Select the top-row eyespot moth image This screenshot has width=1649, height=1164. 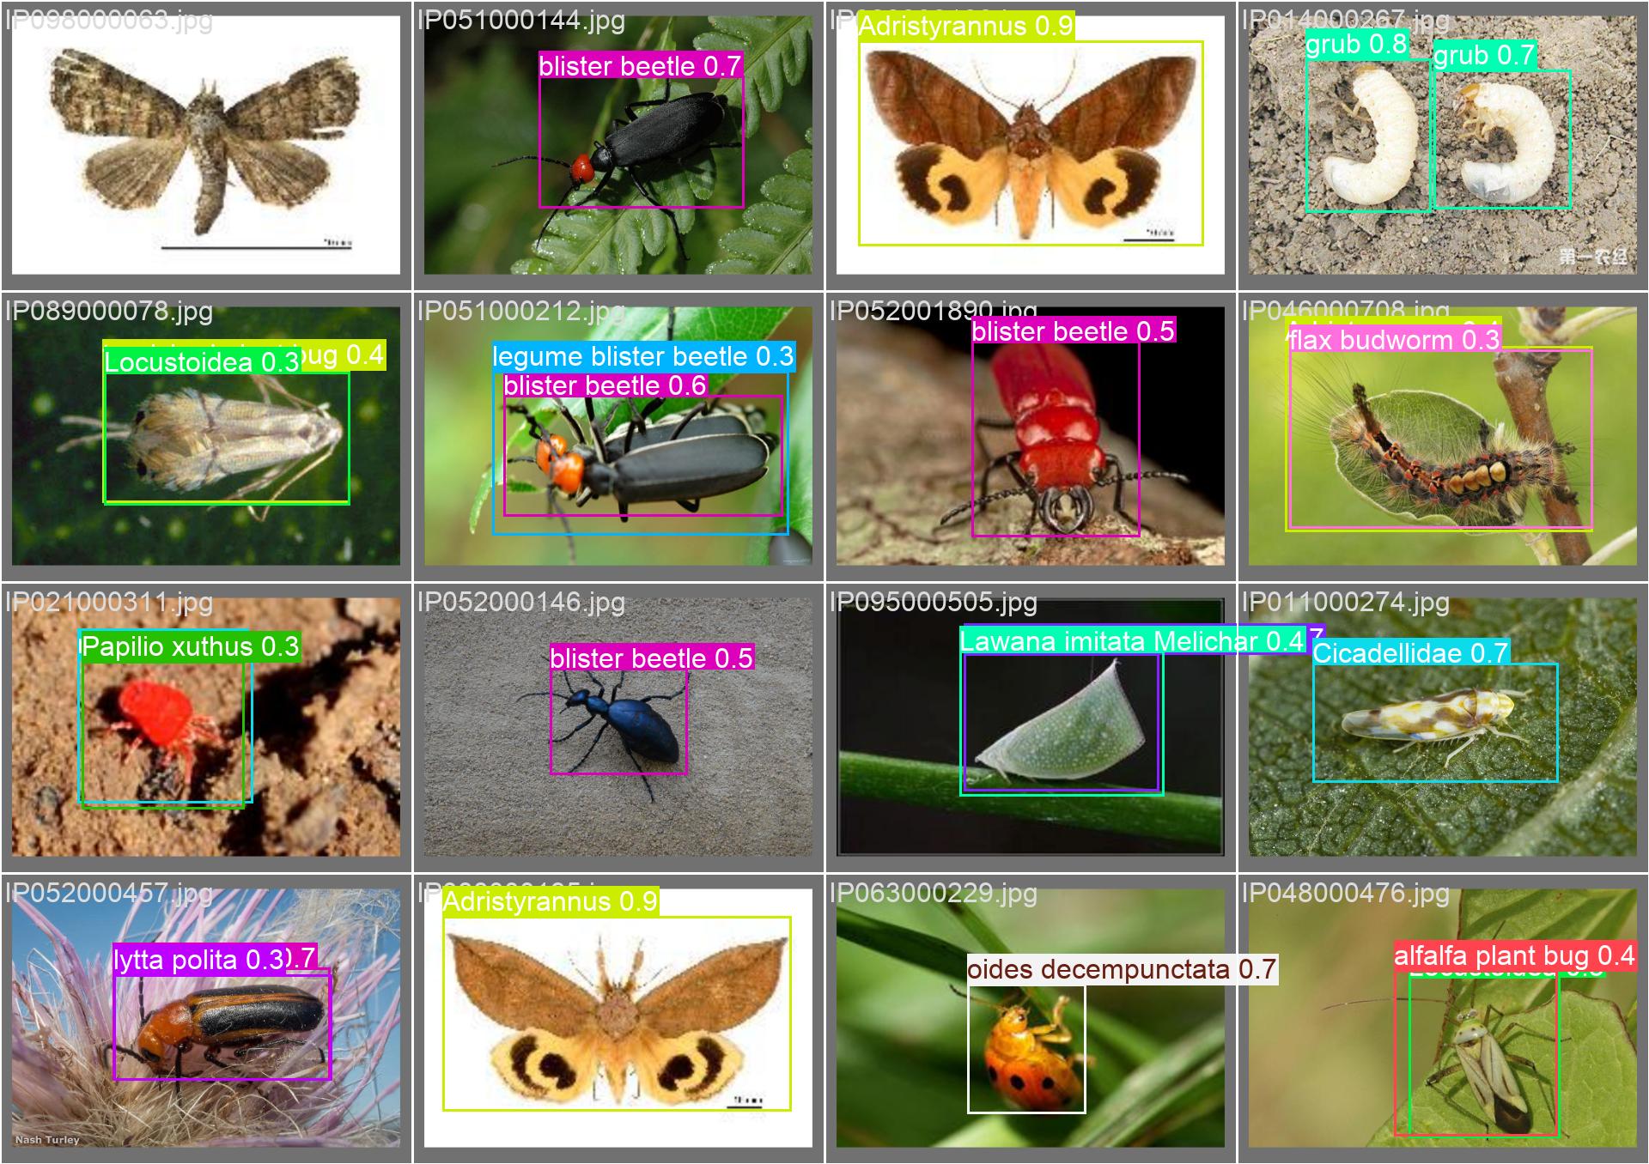click(1030, 145)
